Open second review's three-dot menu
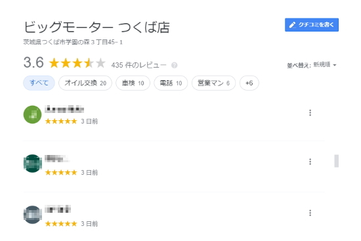 pyautogui.click(x=310, y=162)
